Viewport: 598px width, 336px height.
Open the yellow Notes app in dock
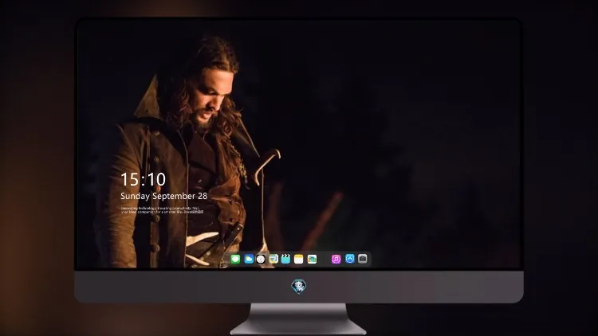(x=299, y=259)
